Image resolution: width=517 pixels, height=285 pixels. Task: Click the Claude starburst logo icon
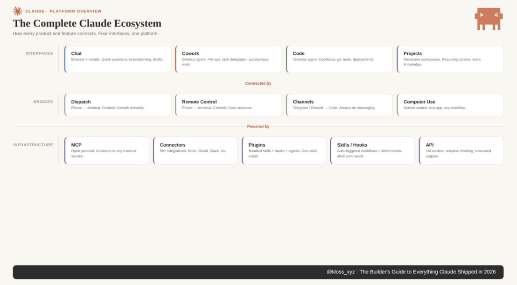(x=17, y=11)
